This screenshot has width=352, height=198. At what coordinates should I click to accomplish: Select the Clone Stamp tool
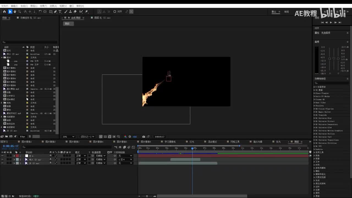[70, 12]
